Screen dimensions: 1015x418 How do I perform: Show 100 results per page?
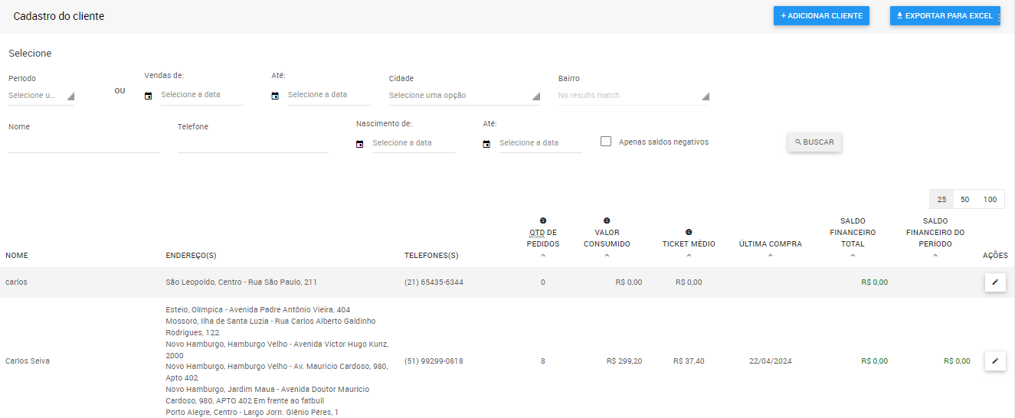[990, 200]
